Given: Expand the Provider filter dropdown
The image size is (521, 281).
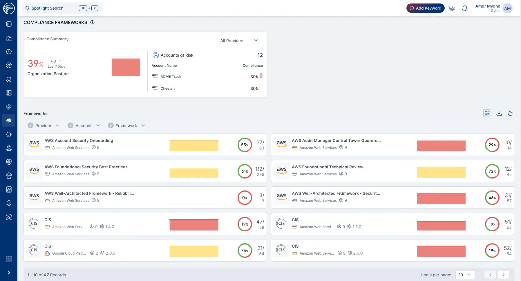Looking at the screenshot, I should pyautogui.click(x=44, y=126).
